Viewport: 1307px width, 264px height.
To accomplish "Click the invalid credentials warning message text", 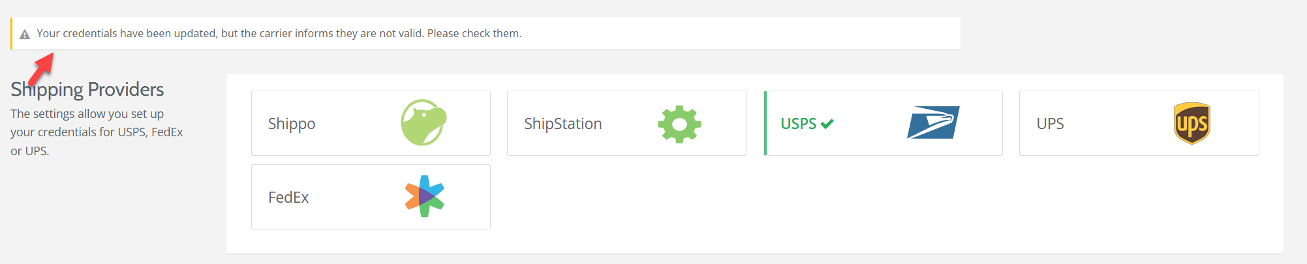I will [x=279, y=33].
